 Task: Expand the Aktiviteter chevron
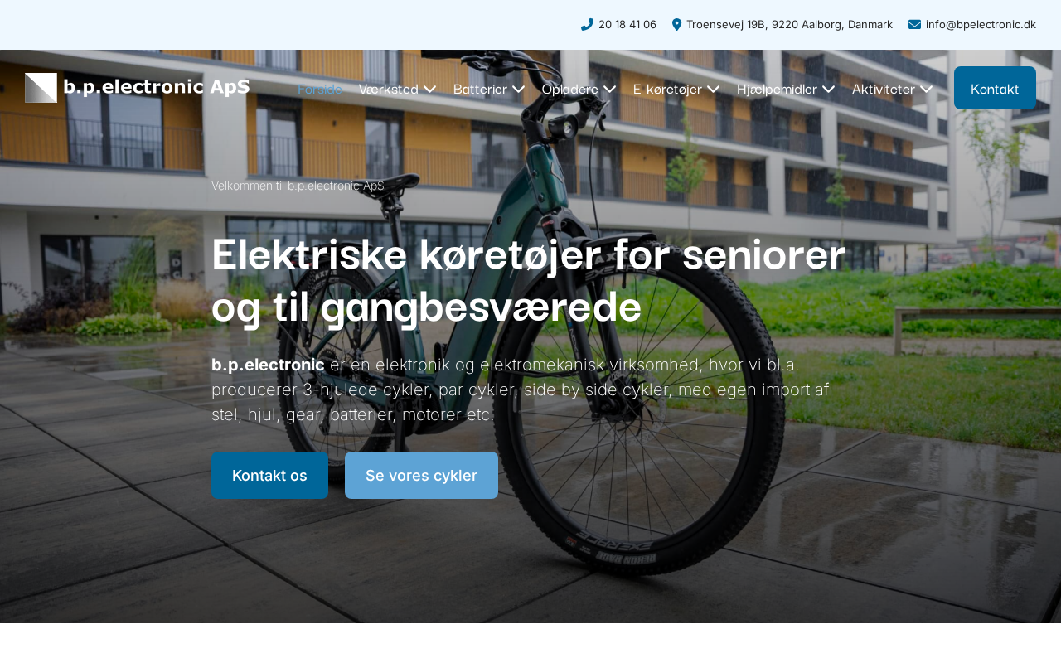pyautogui.click(x=926, y=89)
